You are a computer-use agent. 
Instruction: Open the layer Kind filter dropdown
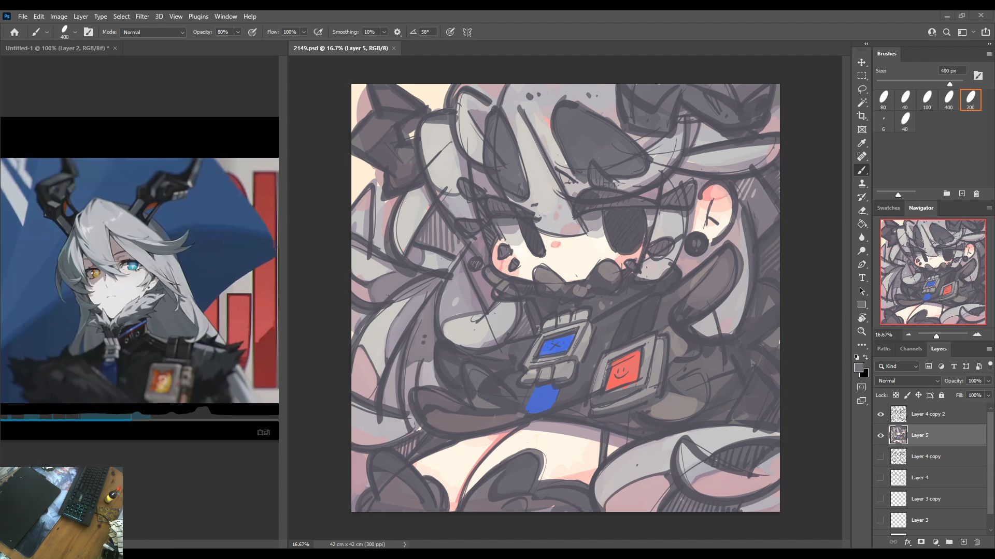[x=898, y=366]
